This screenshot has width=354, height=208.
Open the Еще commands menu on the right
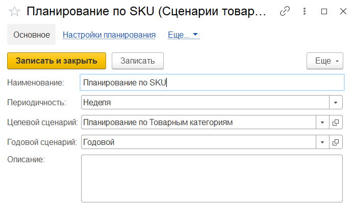(x=325, y=61)
